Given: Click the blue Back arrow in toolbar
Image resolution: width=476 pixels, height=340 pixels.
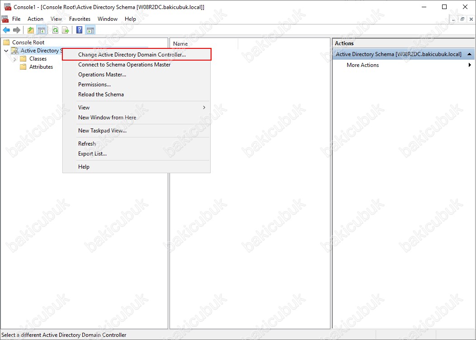Looking at the screenshot, I should pyautogui.click(x=6, y=30).
